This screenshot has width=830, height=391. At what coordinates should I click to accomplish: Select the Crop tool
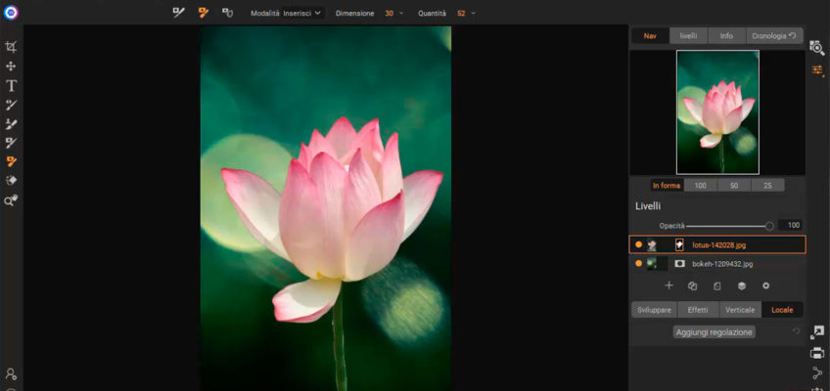(11, 47)
